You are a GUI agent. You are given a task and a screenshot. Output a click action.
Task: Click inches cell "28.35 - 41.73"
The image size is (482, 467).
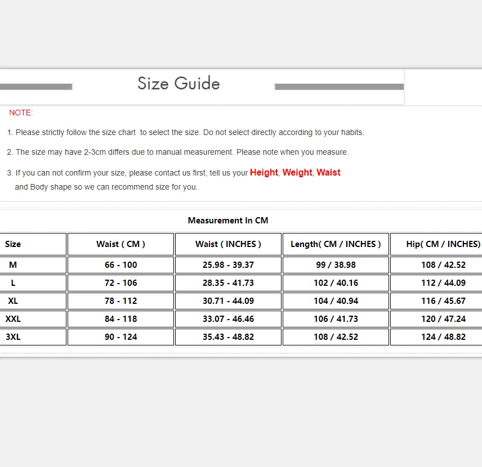point(228,282)
